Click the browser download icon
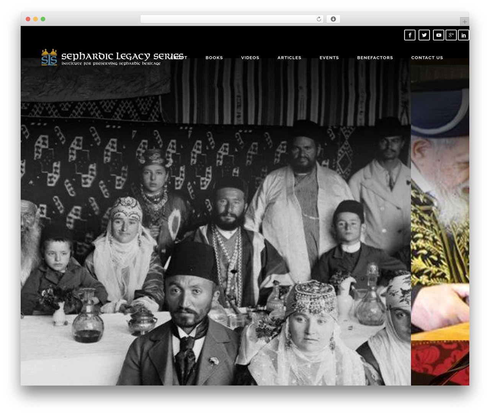Viewport: 490px width, 415px height. pyautogui.click(x=333, y=19)
